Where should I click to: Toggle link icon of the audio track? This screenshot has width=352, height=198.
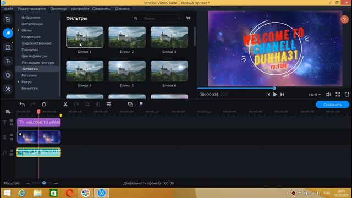pyautogui.click(x=12, y=155)
